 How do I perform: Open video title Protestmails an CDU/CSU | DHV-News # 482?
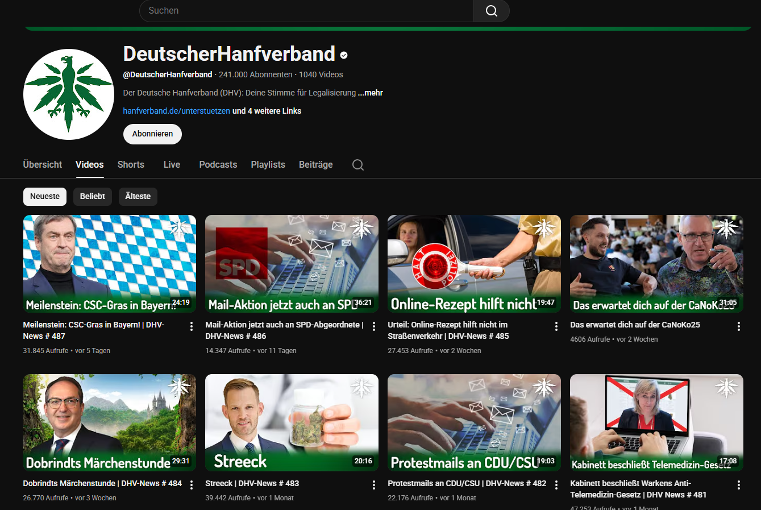point(467,483)
